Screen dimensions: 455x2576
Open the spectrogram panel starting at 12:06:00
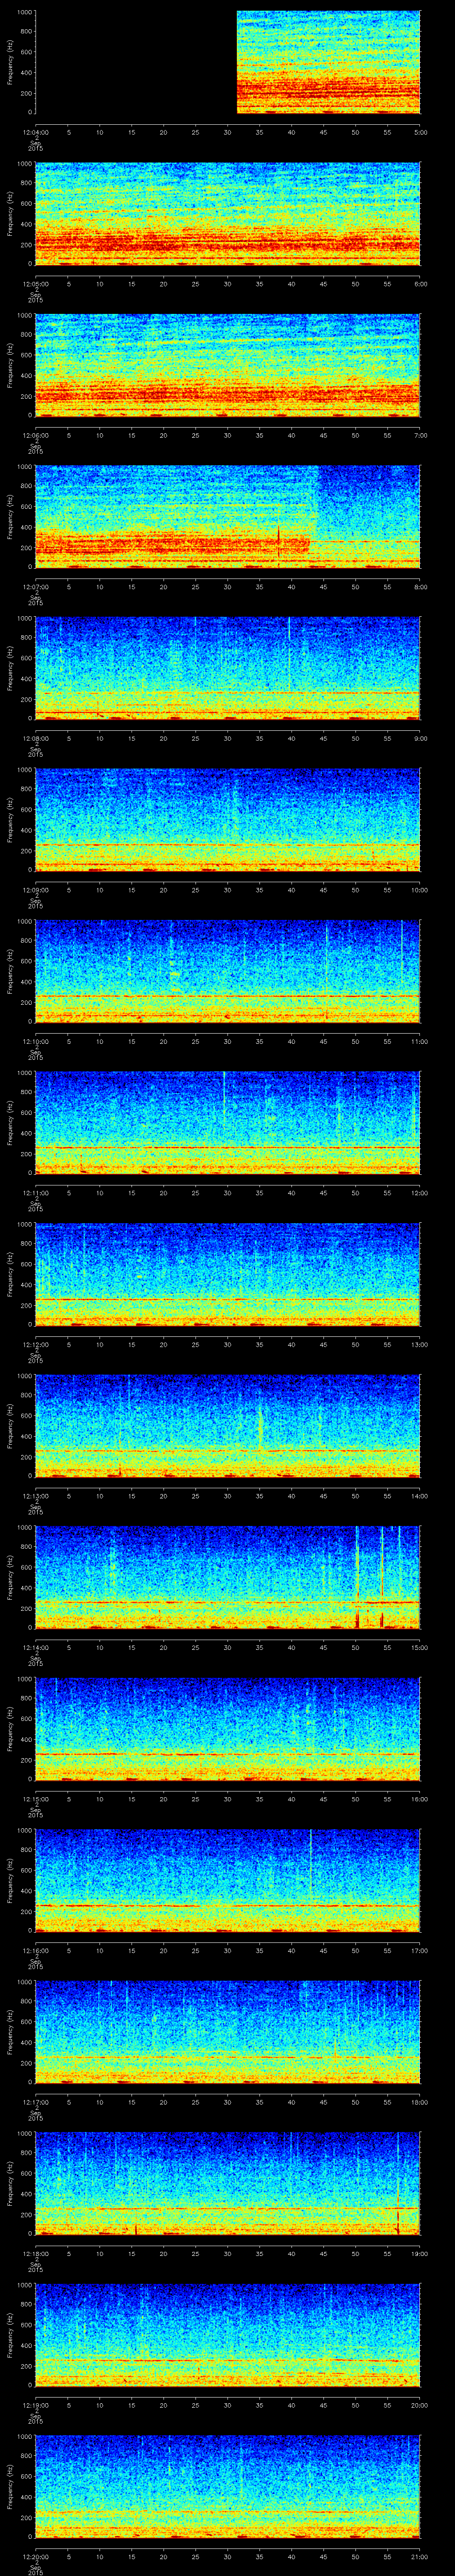click(x=228, y=366)
